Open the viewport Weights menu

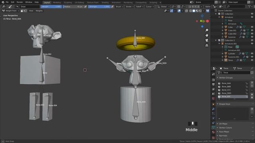(x=39, y=11)
